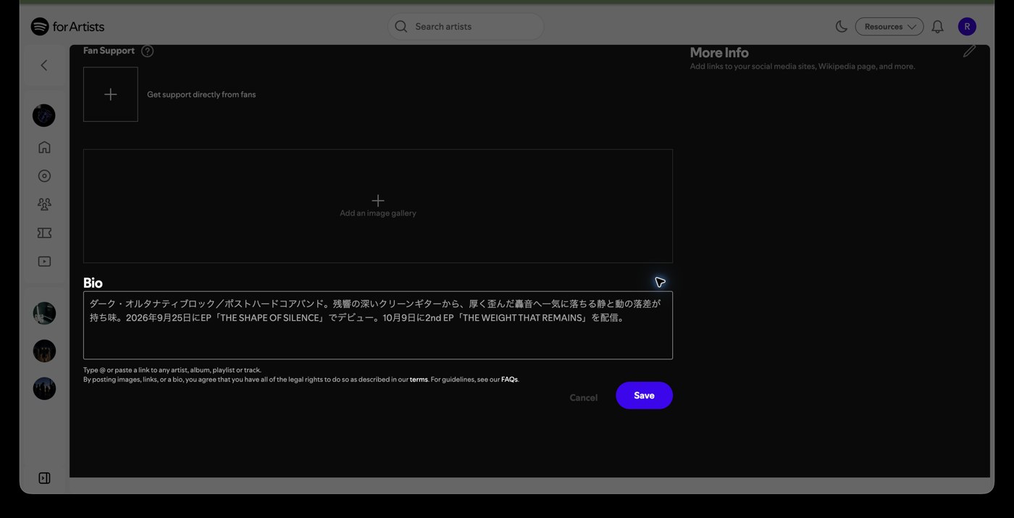The height and width of the screenshot is (518, 1014).
Task: Click inside the Bio text area
Action: [x=378, y=325]
